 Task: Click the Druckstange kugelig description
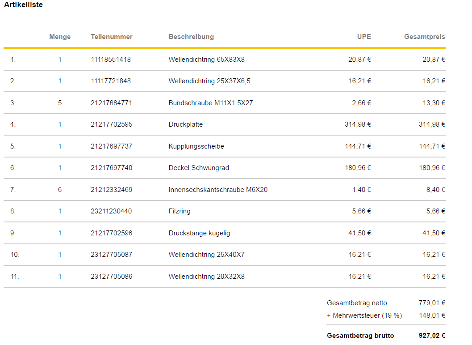199,233
